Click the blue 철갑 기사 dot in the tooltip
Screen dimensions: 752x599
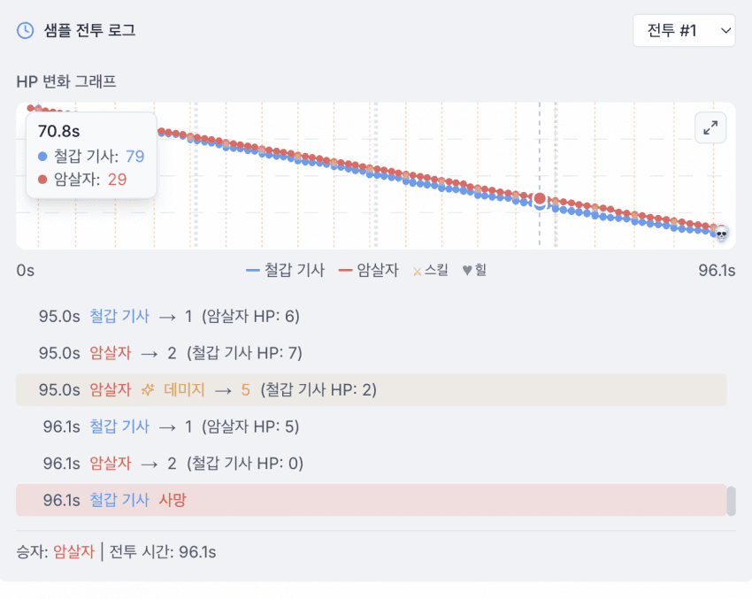tap(42, 157)
